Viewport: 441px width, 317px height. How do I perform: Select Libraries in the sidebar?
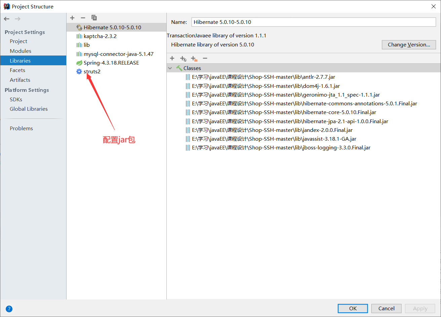pyautogui.click(x=33, y=61)
